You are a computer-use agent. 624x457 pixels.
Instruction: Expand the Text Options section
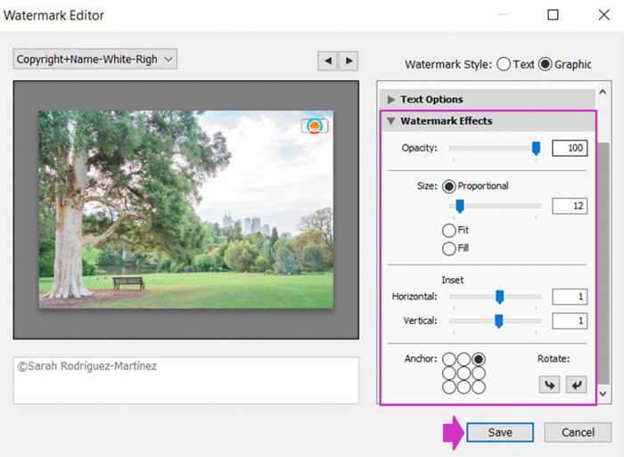pyautogui.click(x=431, y=100)
